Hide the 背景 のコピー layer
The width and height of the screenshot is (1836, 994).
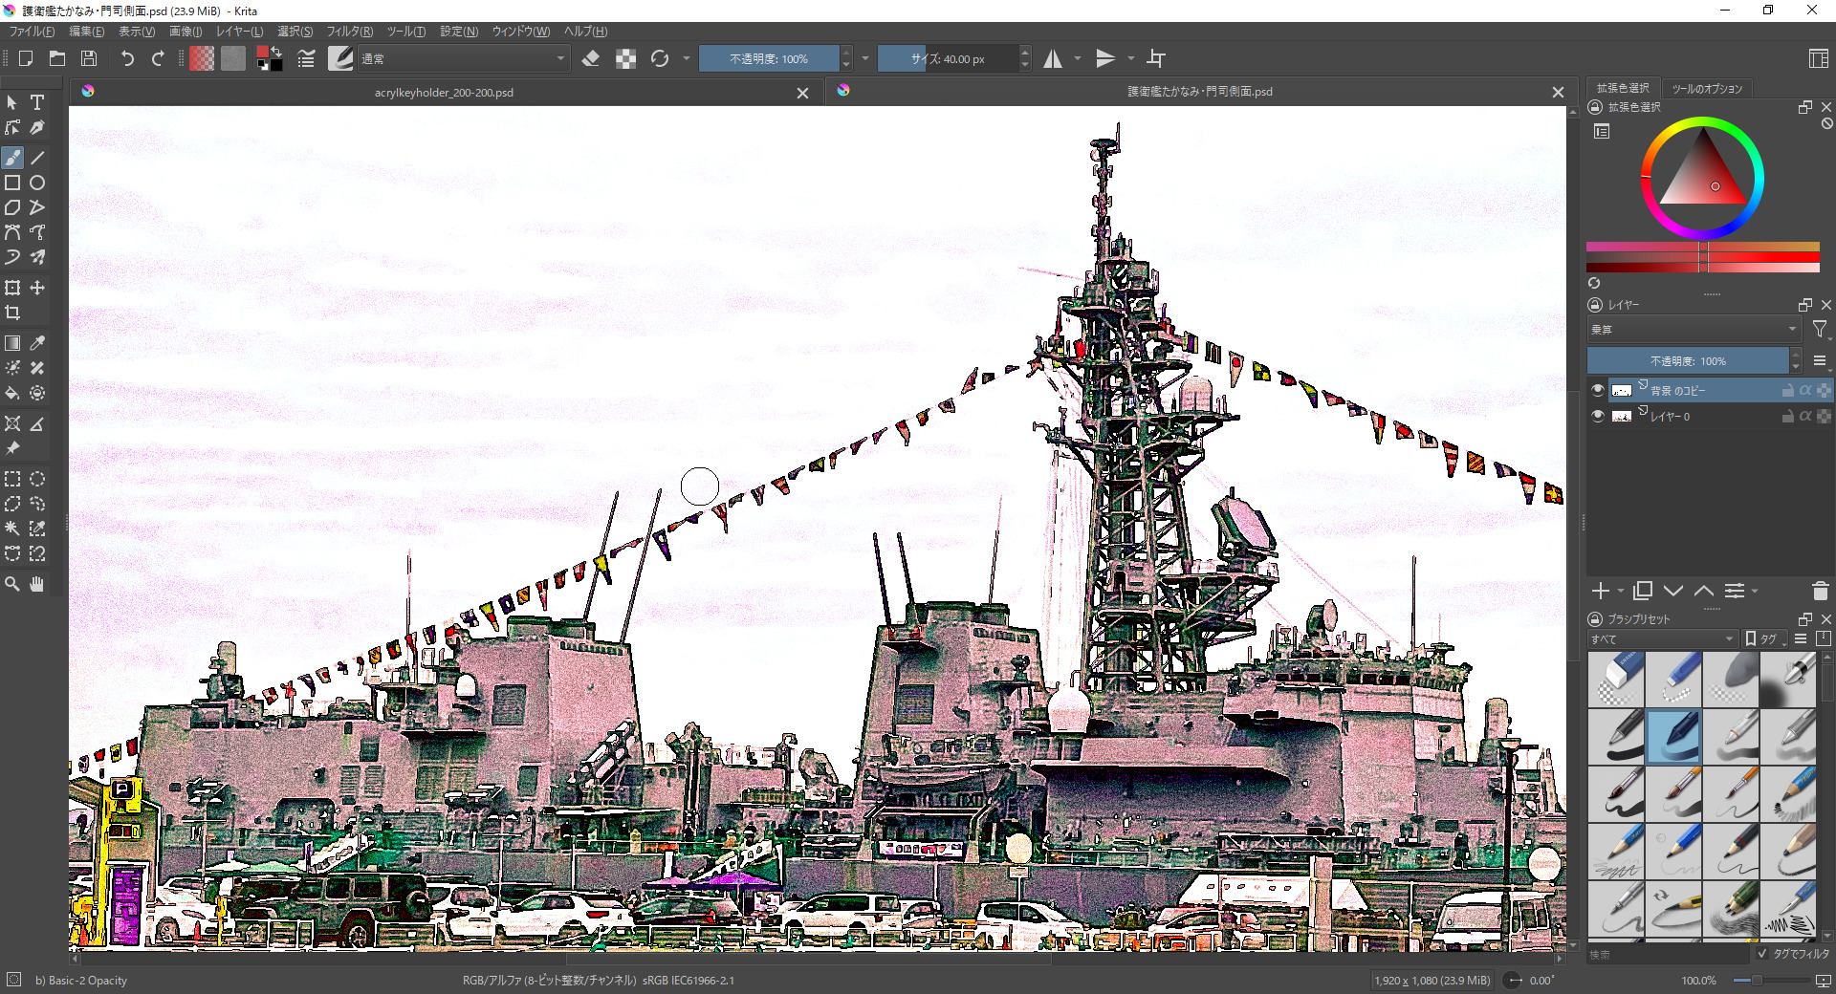[1597, 390]
